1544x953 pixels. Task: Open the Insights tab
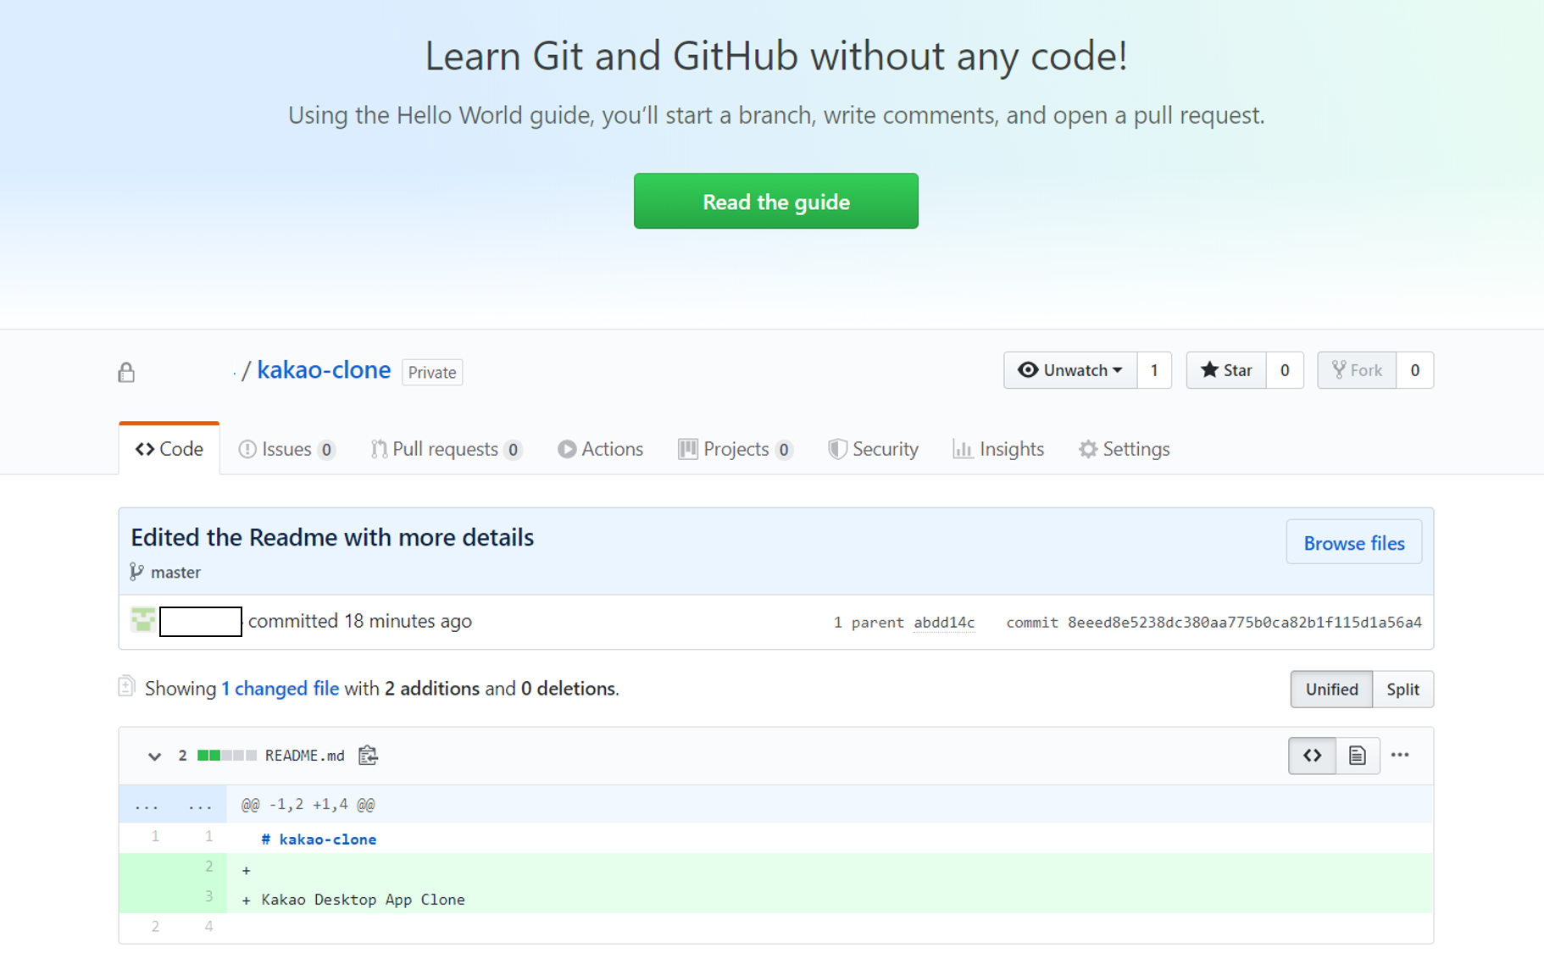998,449
